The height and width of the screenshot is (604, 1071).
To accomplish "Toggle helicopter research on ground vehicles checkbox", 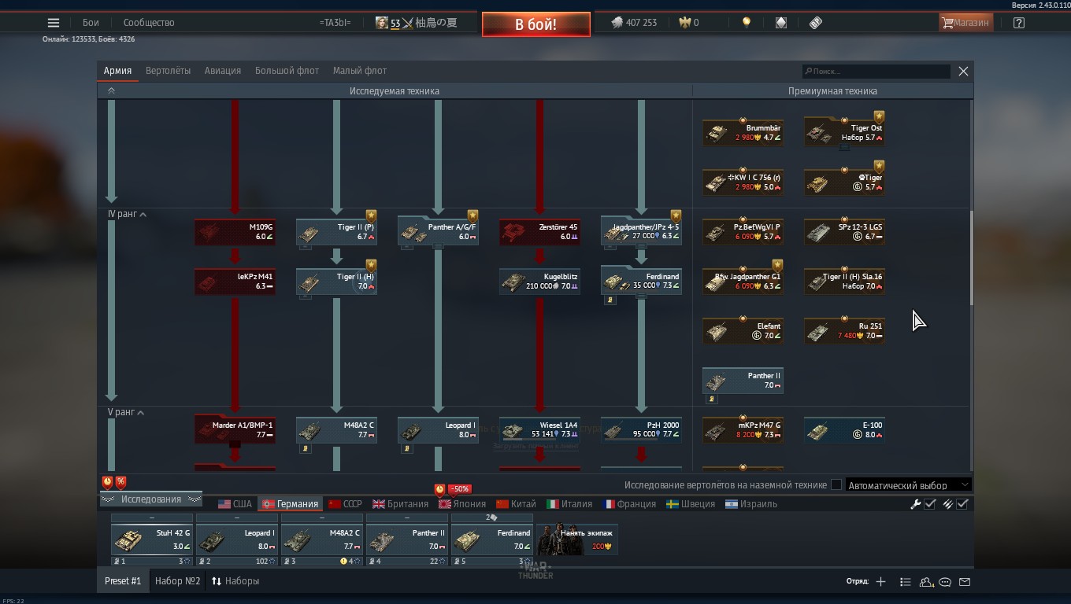I will pyautogui.click(x=836, y=484).
